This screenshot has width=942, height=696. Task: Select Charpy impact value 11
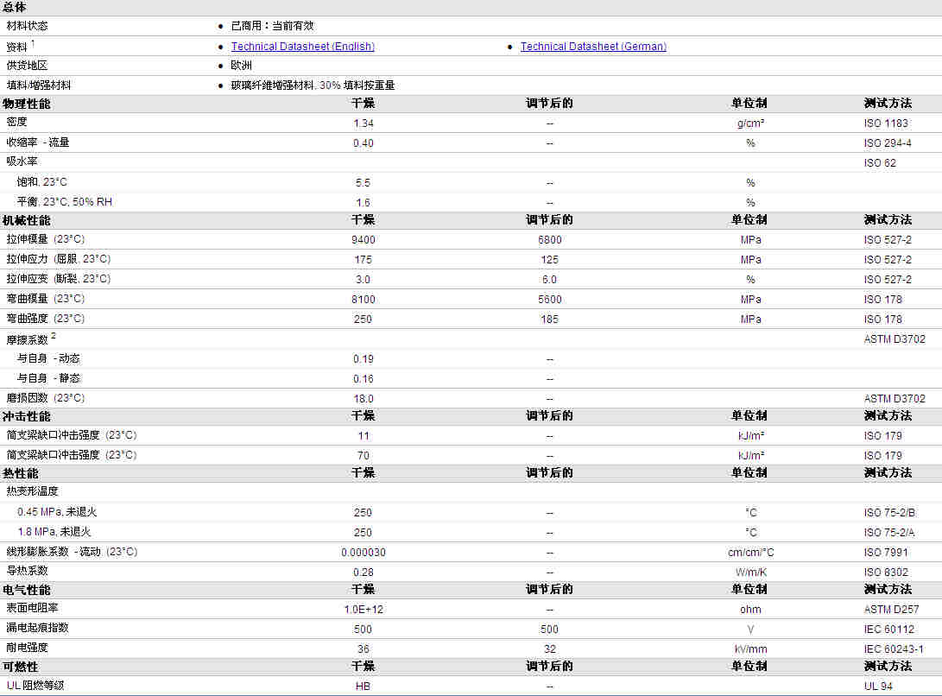tap(363, 436)
